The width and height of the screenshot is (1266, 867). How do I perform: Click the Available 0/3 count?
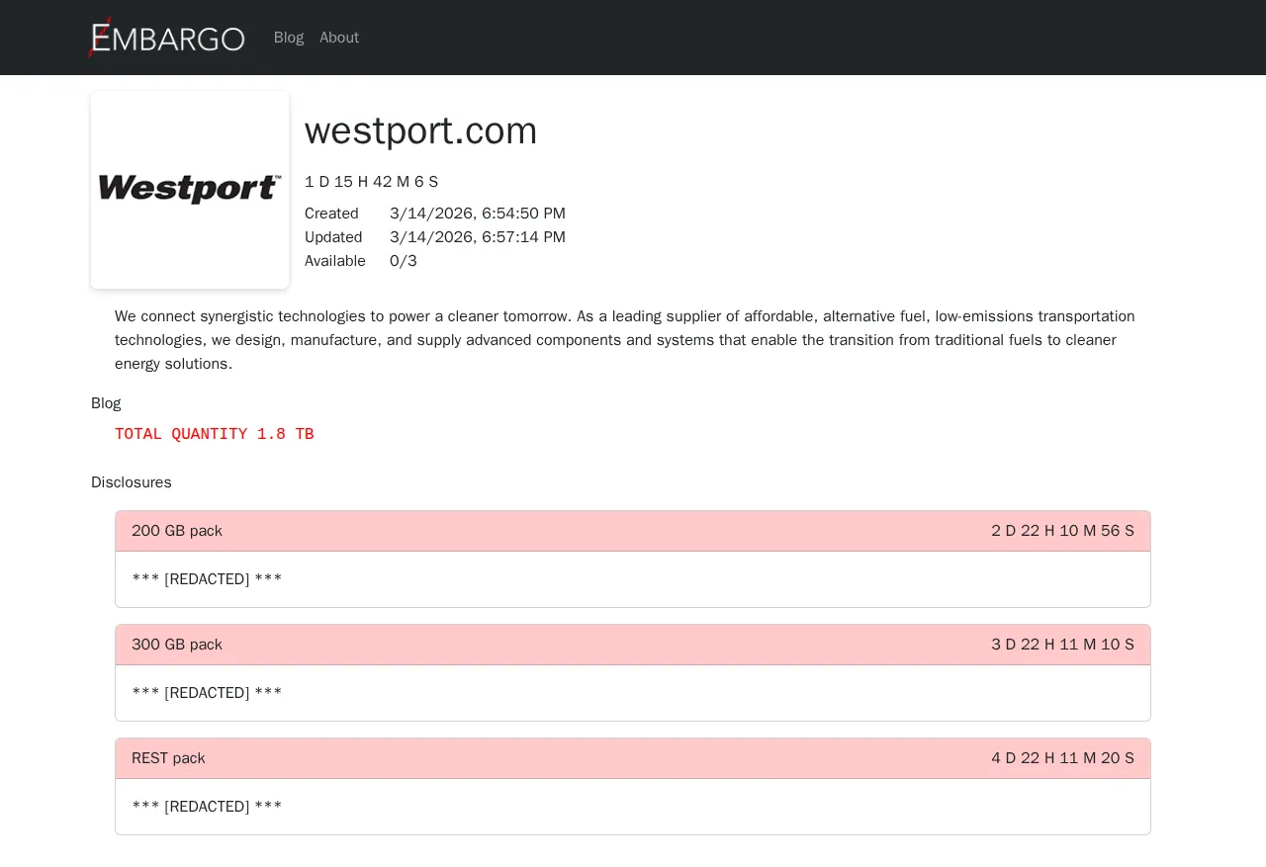(404, 261)
